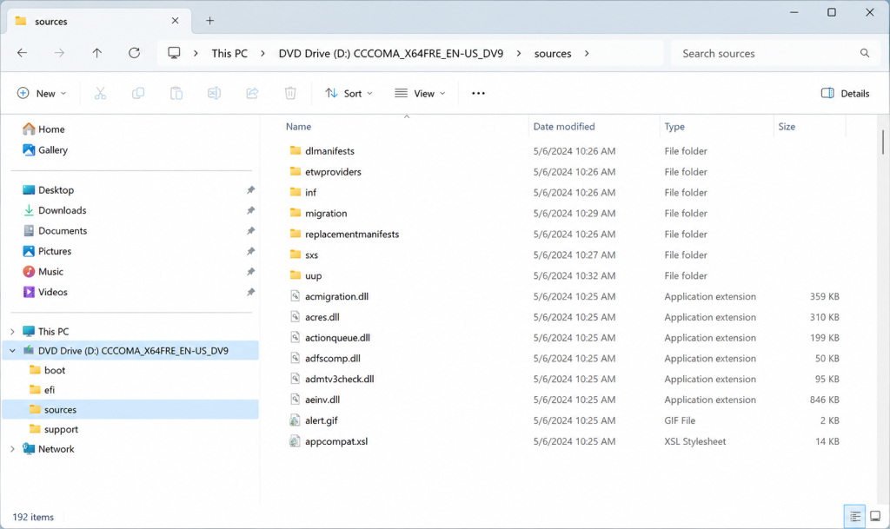The width and height of the screenshot is (890, 529).
Task: Toggle the Details pane button
Action: tap(845, 94)
